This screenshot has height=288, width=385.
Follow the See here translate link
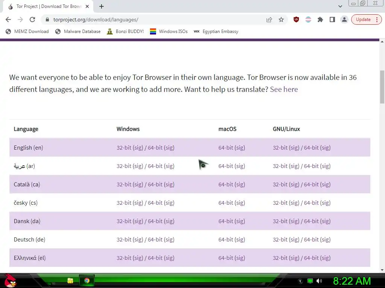tap(284, 89)
